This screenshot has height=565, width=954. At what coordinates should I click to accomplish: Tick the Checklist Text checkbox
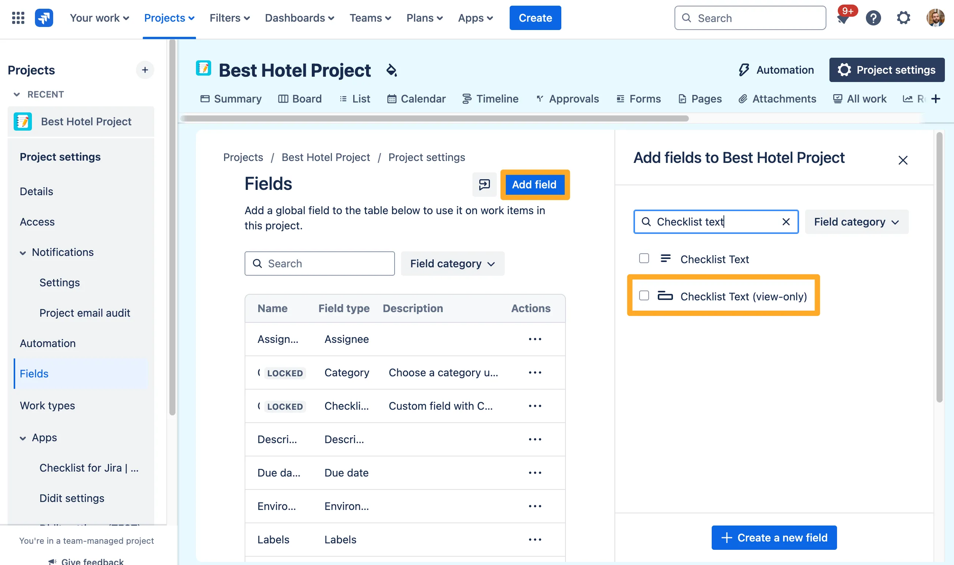pos(644,259)
